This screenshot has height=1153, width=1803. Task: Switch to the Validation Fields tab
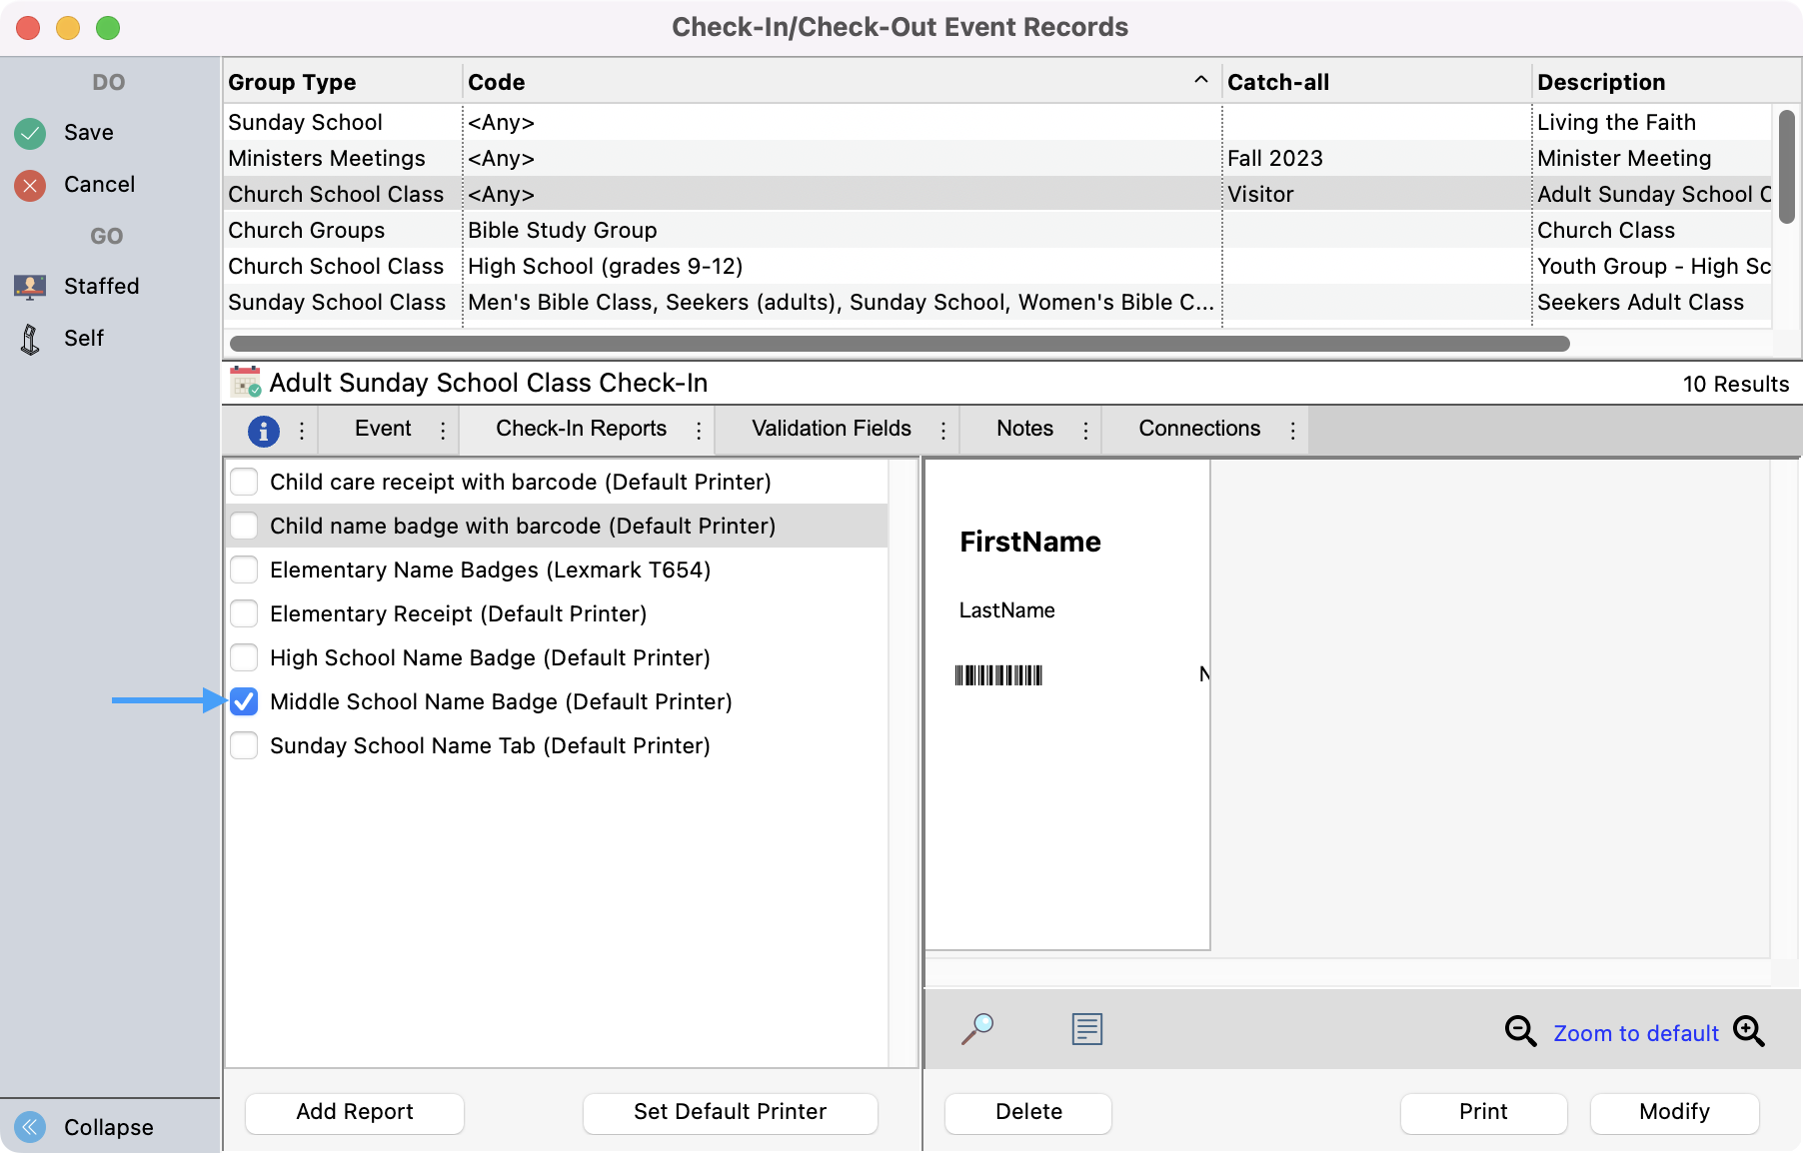(x=831, y=430)
